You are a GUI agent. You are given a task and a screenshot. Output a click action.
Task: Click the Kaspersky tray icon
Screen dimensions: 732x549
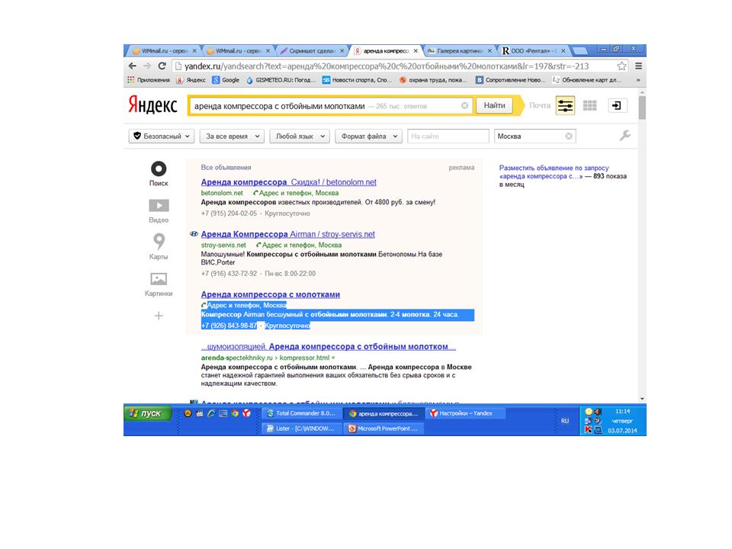pos(588,430)
